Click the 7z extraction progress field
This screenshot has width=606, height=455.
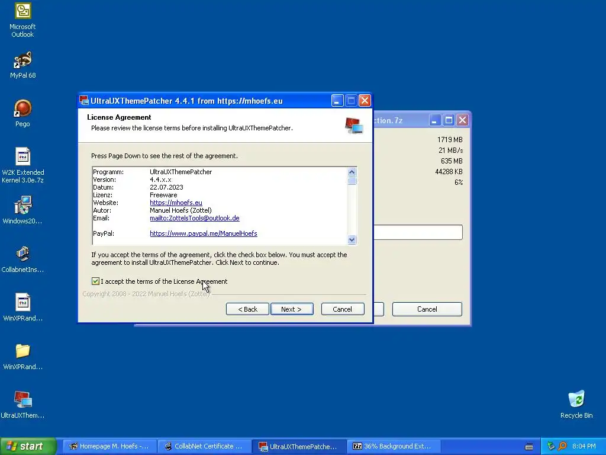pos(418,232)
